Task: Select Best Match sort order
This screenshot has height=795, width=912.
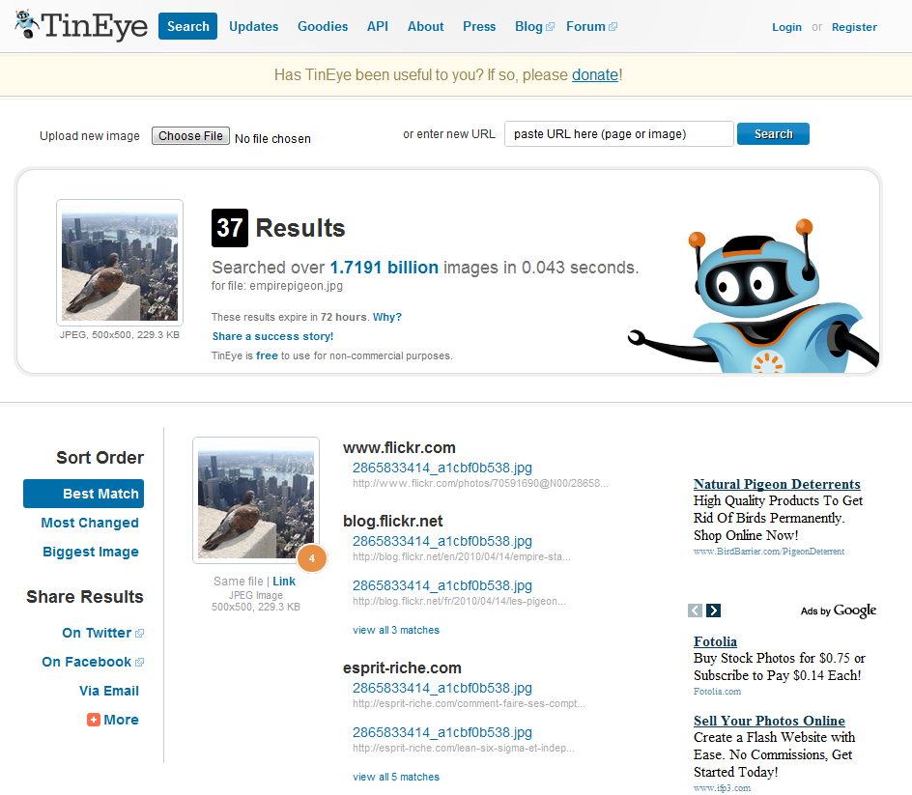Action: pyautogui.click(x=84, y=494)
